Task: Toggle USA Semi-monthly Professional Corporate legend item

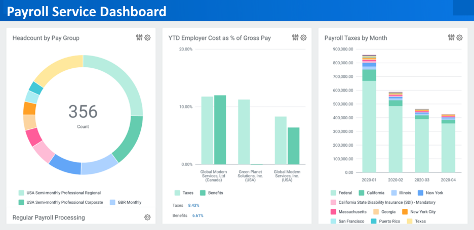Action: click(61, 202)
